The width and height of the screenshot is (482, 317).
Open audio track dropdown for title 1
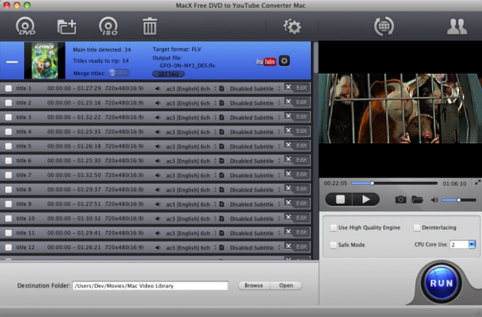tap(215, 88)
